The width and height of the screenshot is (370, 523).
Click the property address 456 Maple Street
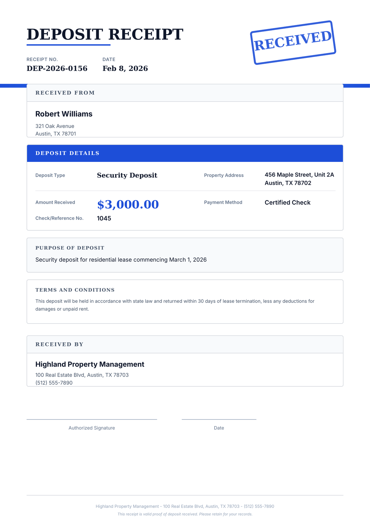point(299,175)
